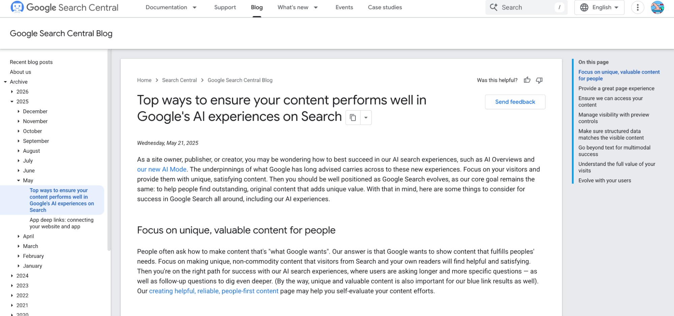674x316 pixels.
Task: Expand February in the 2025 archive
Action: (19, 256)
